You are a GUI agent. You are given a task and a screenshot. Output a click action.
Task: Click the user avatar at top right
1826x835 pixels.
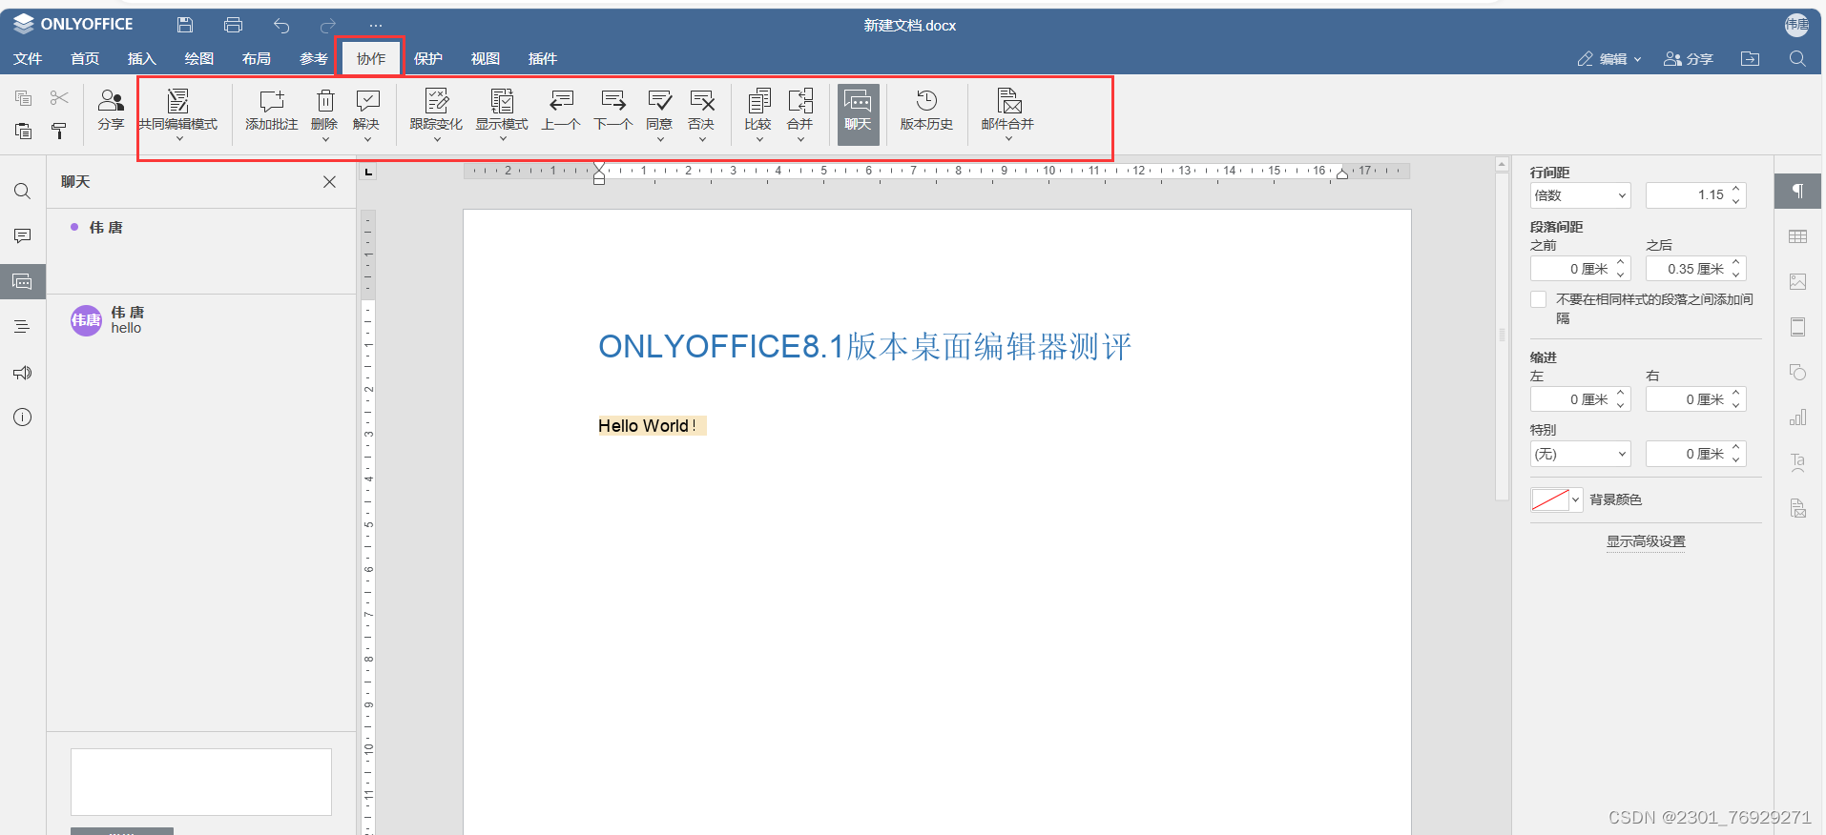coord(1796,25)
